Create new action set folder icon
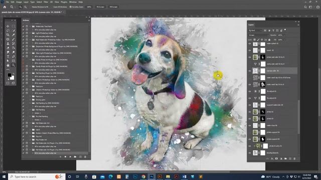The width and height of the screenshot is (321, 180). click(x=75, y=156)
